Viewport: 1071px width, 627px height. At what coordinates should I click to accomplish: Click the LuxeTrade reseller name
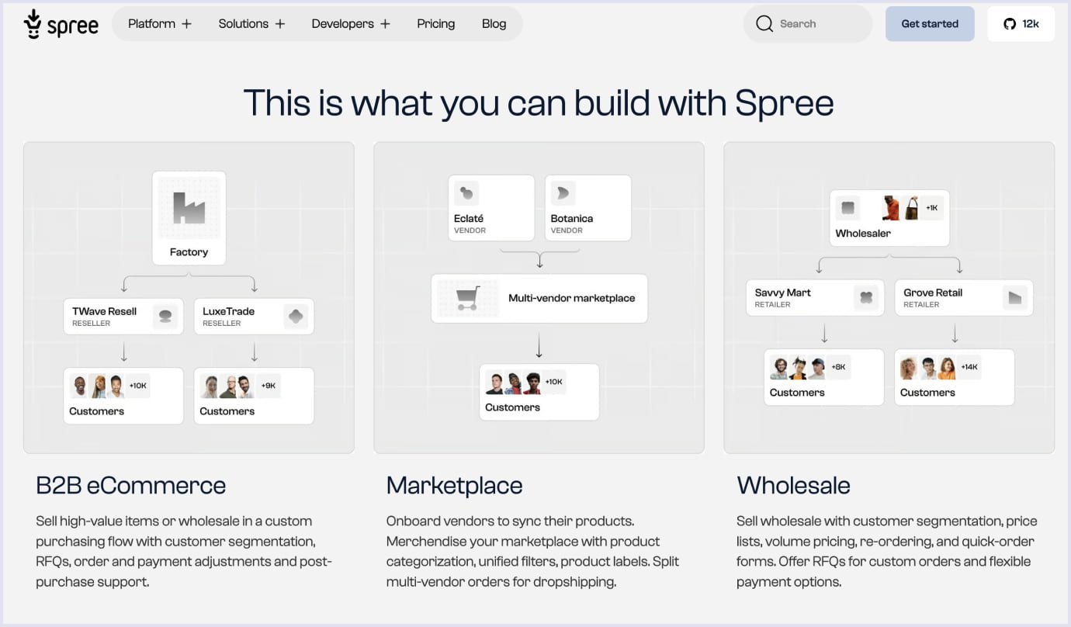[229, 311]
